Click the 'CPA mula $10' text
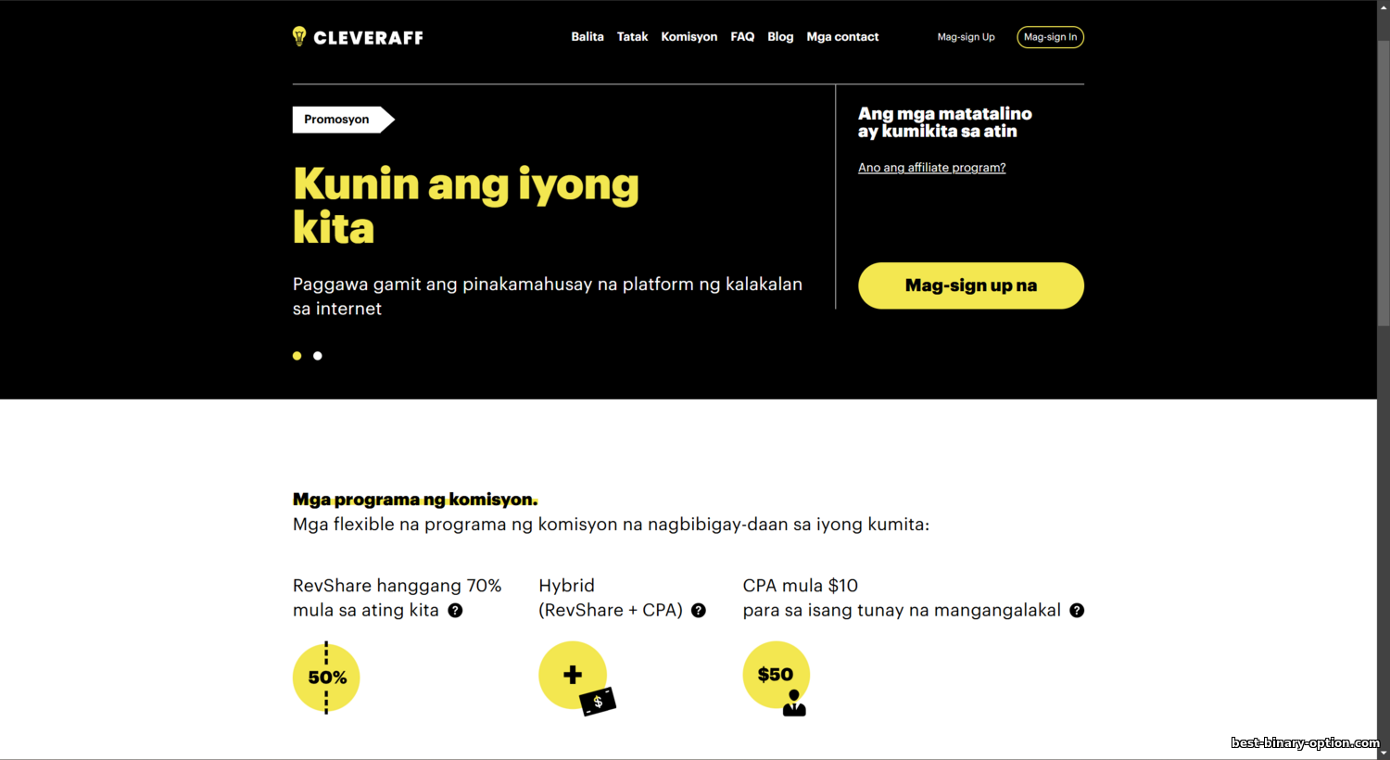The width and height of the screenshot is (1390, 760). click(801, 586)
